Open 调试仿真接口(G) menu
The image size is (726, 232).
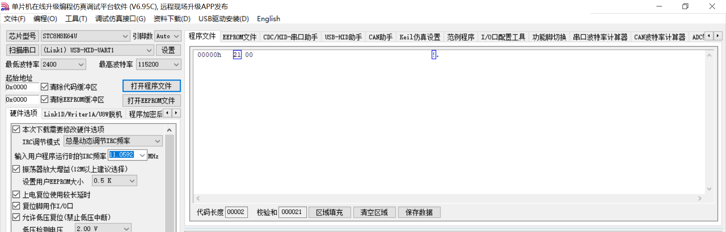point(120,19)
